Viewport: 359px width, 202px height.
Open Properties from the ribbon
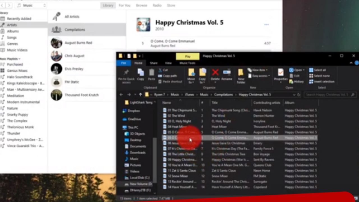pyautogui.click(x=280, y=73)
